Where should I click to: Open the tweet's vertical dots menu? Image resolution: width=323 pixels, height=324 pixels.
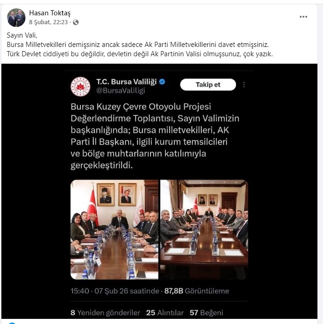(x=244, y=85)
